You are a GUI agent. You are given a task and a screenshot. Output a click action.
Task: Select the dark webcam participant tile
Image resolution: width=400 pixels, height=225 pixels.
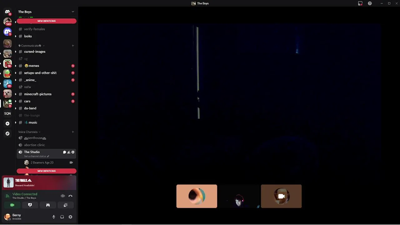pos(239,196)
